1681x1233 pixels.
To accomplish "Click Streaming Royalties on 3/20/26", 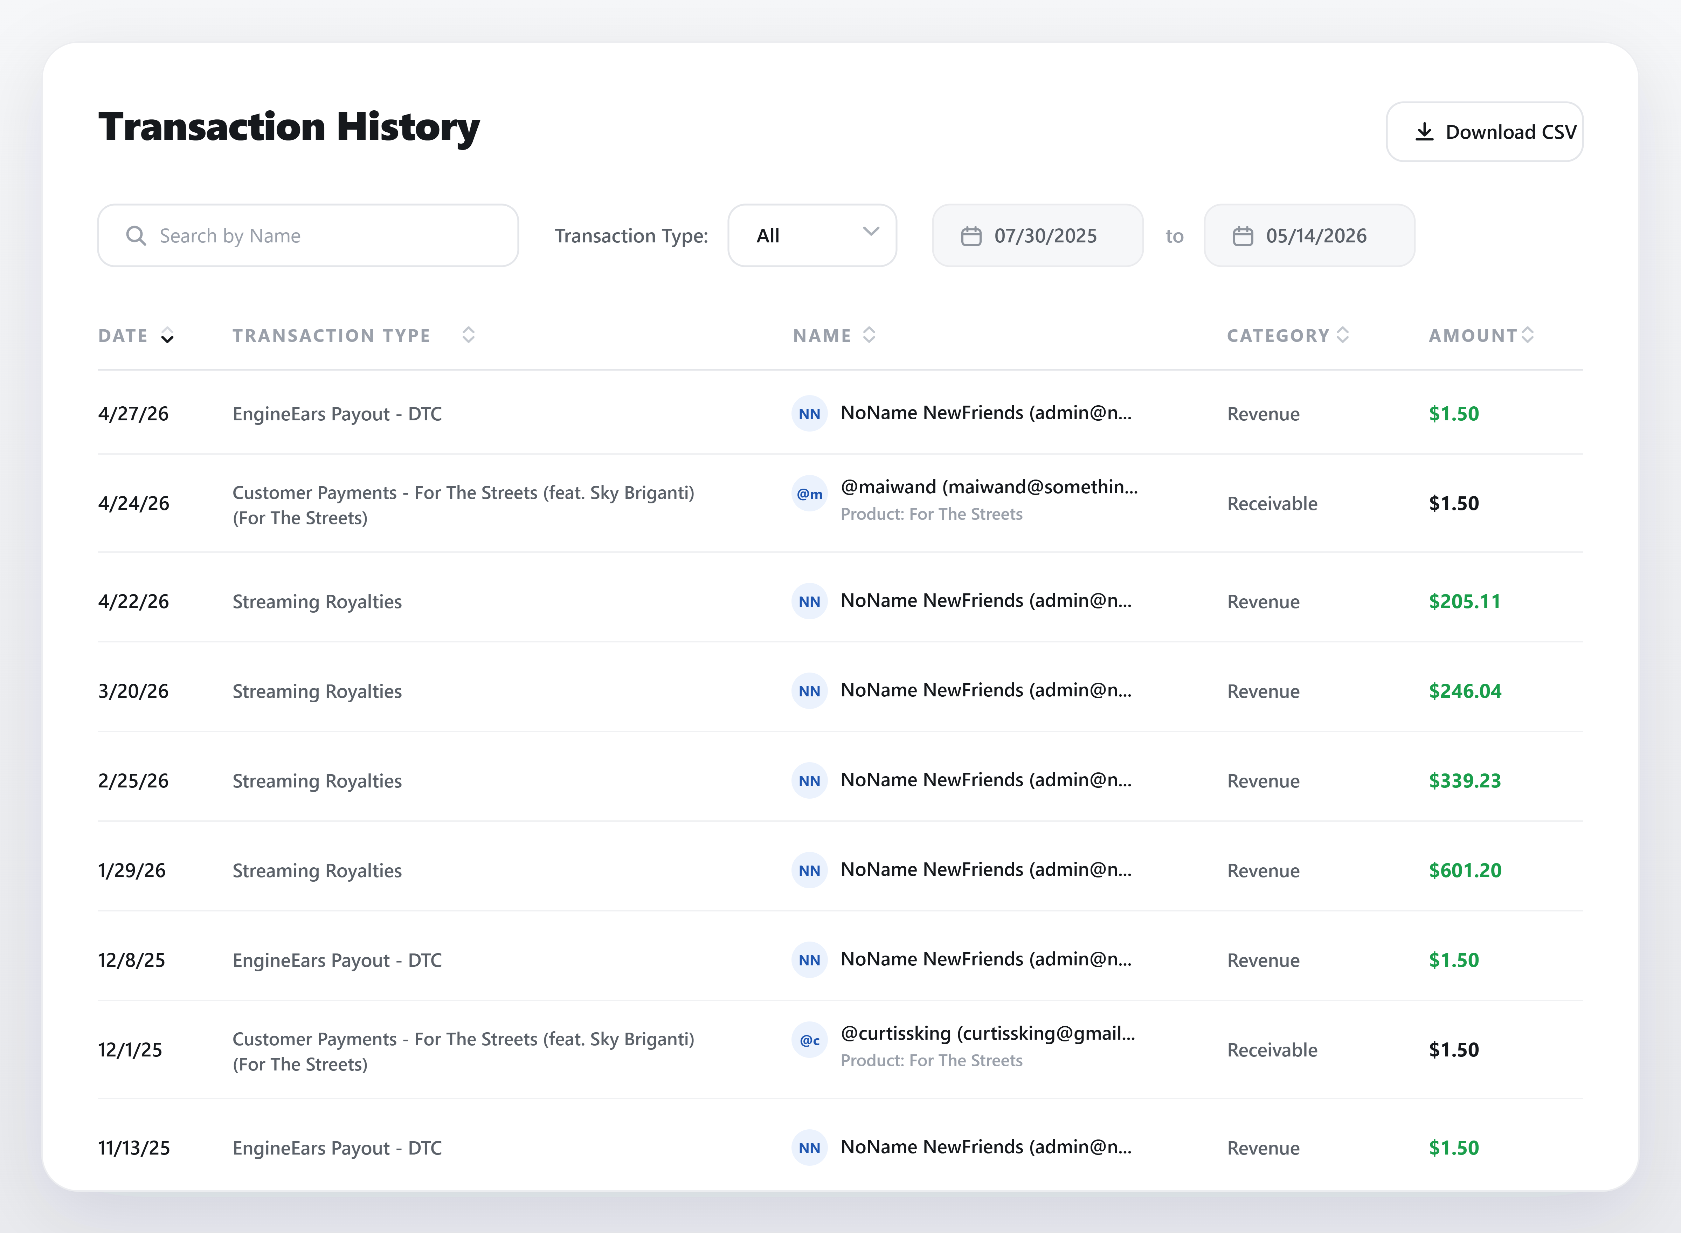I will 317,691.
